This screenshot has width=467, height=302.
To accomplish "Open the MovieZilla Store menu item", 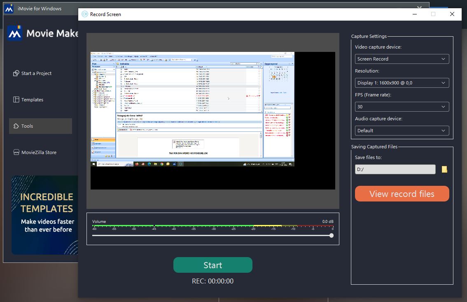I will [39, 152].
